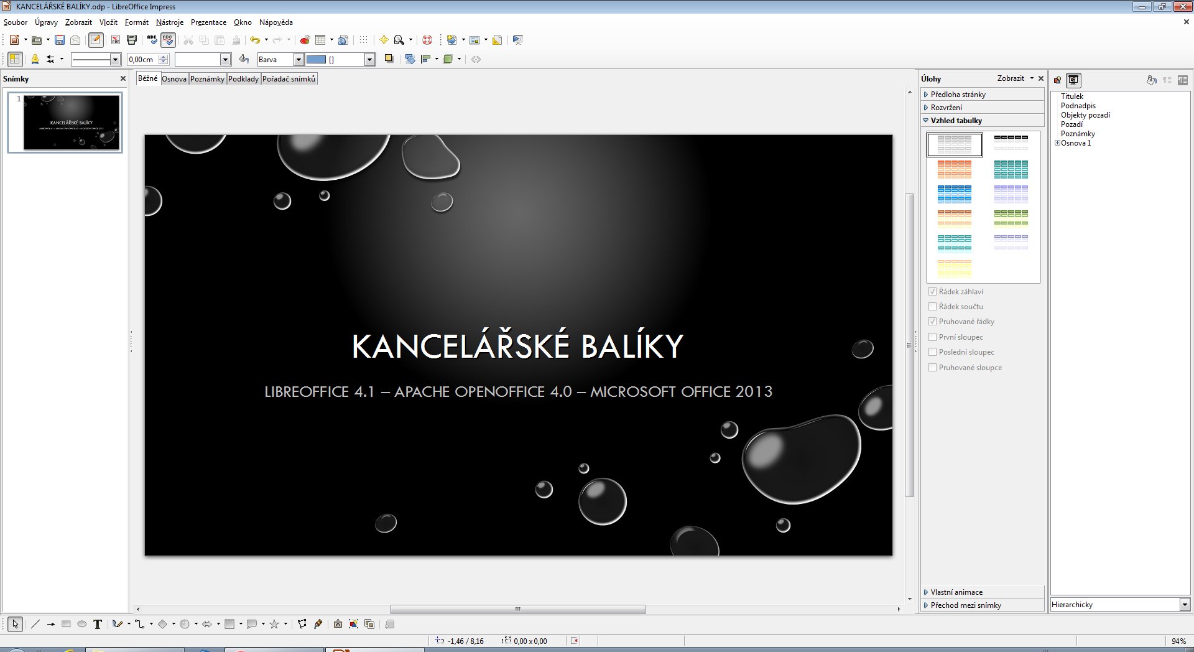Select Objekty pozadí style in the list
The width and height of the screenshot is (1194, 652).
tap(1085, 115)
